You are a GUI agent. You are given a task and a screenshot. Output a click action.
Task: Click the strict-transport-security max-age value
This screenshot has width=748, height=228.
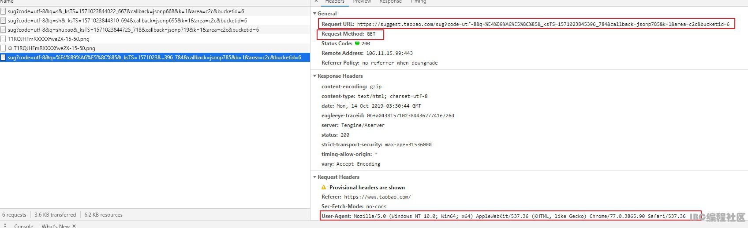pyautogui.click(x=408, y=145)
